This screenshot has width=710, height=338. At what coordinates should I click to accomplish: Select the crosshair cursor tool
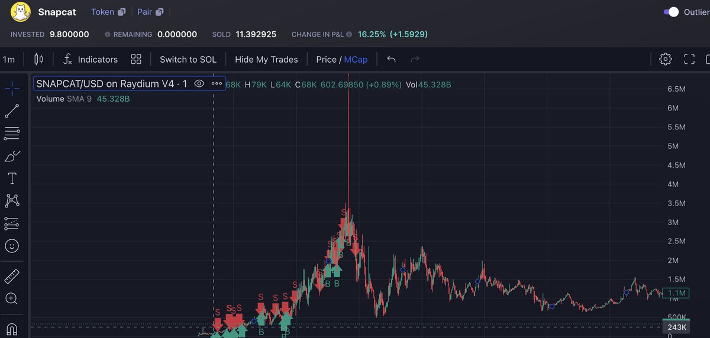(12, 89)
